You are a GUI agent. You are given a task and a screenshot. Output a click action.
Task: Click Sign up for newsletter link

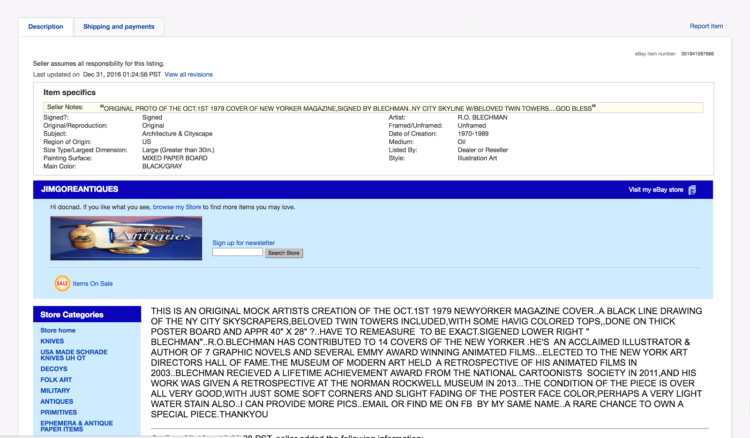(x=244, y=243)
